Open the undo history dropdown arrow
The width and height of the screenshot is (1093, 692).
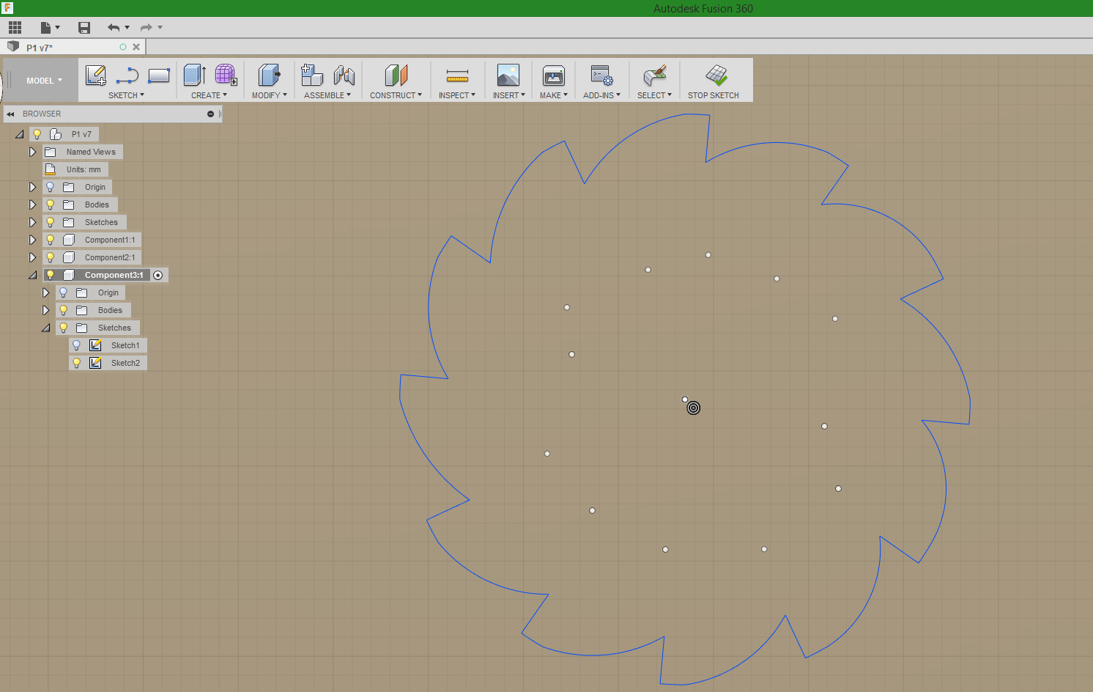[127, 28]
